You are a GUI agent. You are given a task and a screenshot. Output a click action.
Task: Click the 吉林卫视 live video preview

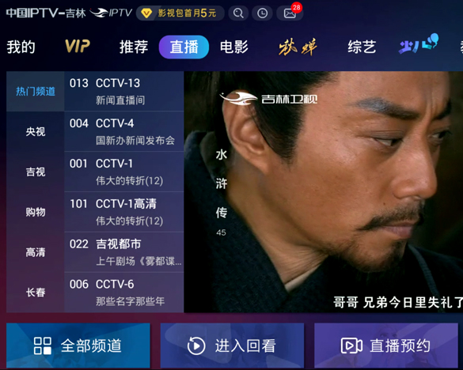click(x=324, y=192)
